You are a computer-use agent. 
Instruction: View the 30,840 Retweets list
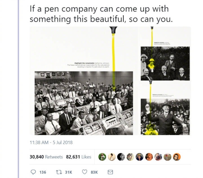pos(46,157)
